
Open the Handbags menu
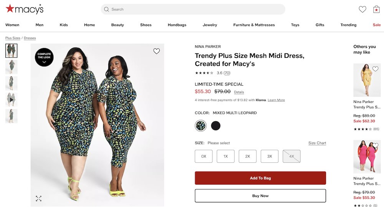pos(177,25)
